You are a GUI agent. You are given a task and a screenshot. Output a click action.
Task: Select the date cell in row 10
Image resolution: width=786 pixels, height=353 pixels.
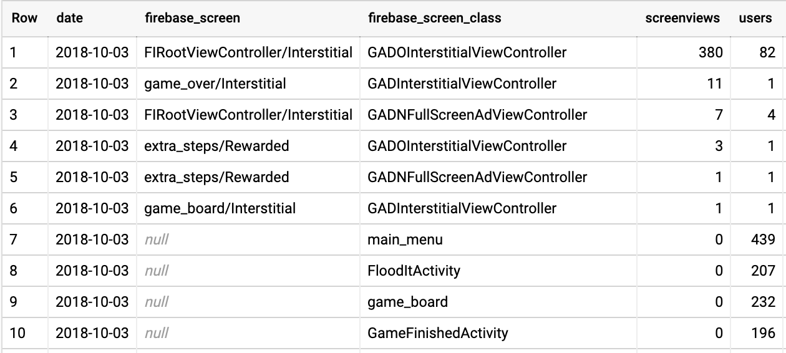(x=92, y=333)
